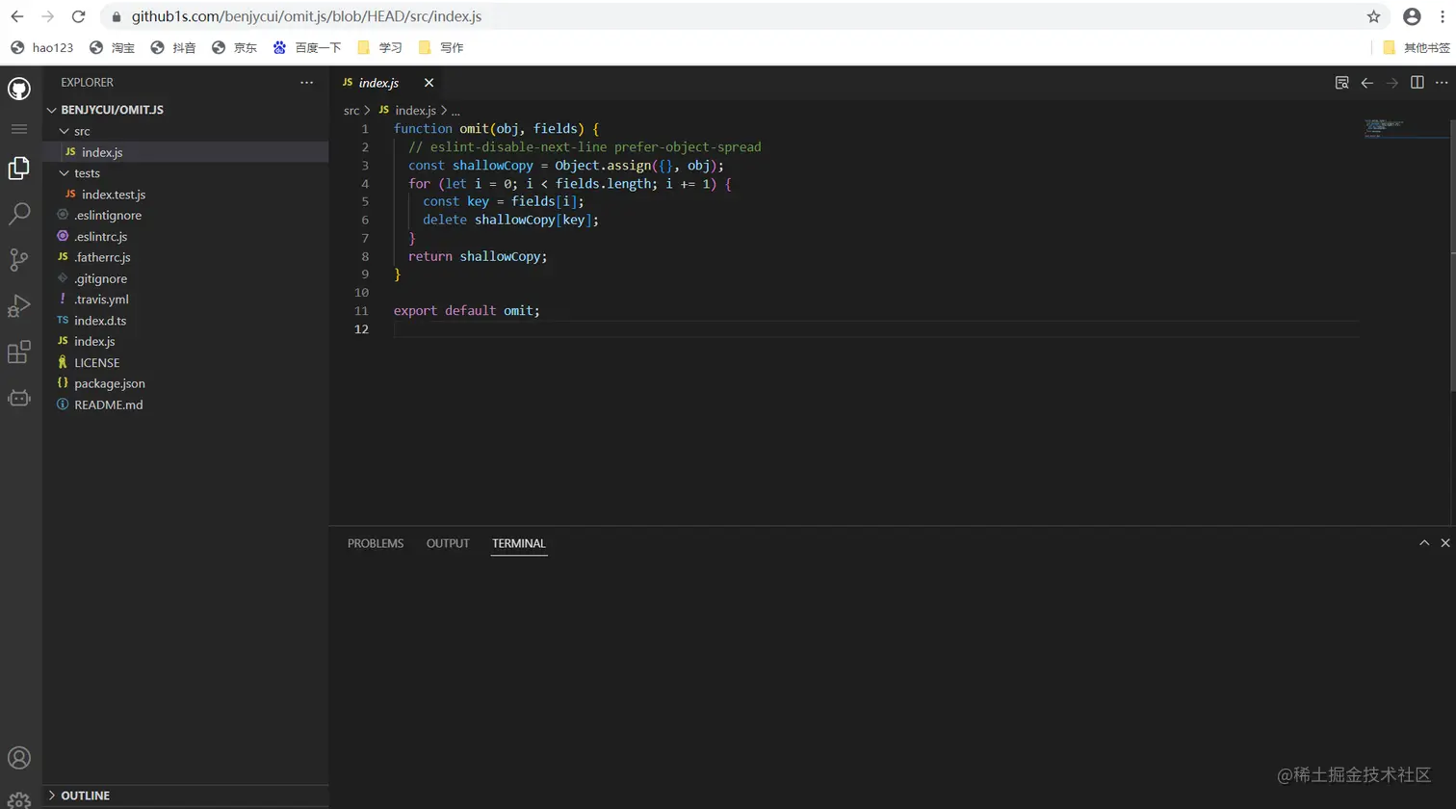
Task: Open 写作 bookmarks folder
Action: click(x=441, y=47)
